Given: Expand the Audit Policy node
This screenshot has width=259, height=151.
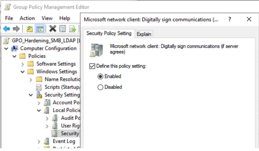Looking at the screenshot, I should tap(47, 118).
